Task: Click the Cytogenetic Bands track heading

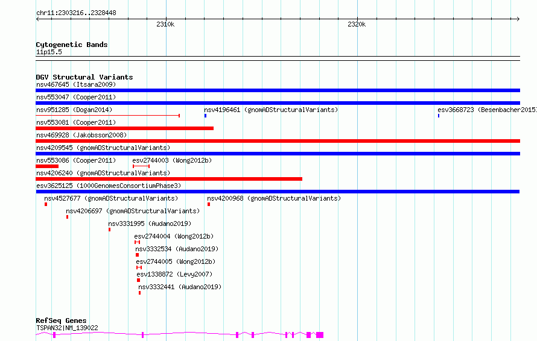Action: tap(72, 45)
